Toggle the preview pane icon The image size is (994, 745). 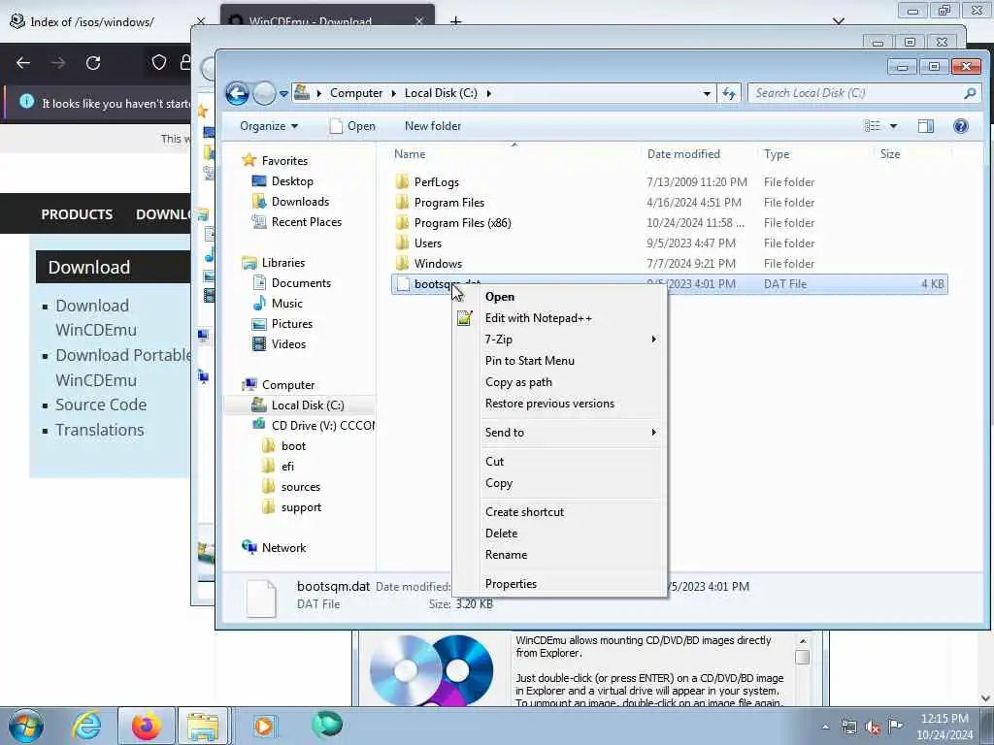coord(925,126)
